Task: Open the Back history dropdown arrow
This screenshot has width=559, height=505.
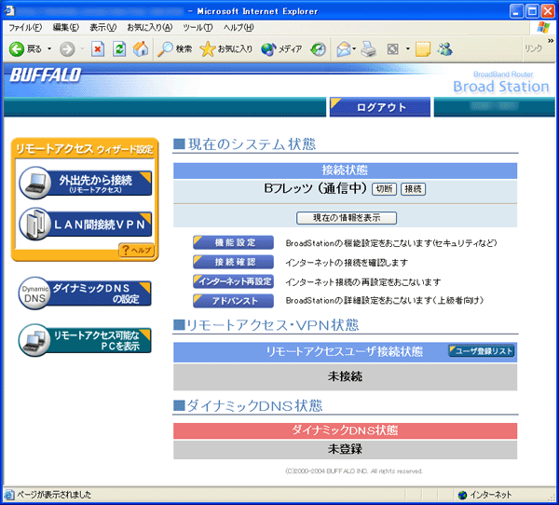Action: 49,48
